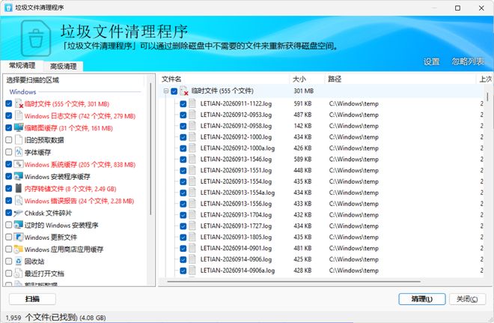This screenshot has height=323, width=494.
Task: Select file name LETIAN-20260913-1554a.log
Action: [237, 193]
